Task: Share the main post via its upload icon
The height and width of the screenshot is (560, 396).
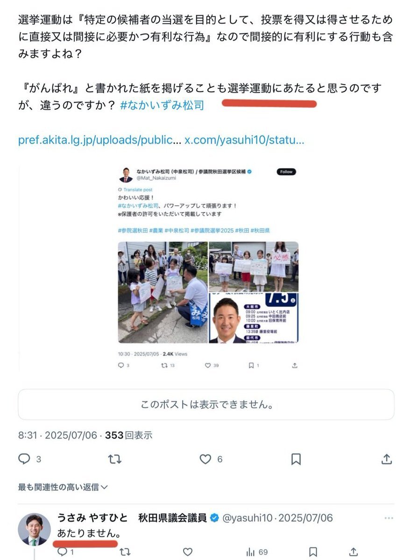Action: pos(387,459)
